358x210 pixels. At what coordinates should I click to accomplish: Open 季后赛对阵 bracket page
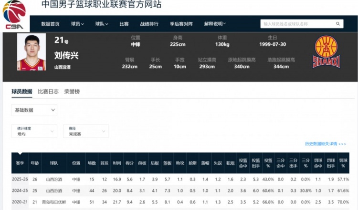(181, 24)
